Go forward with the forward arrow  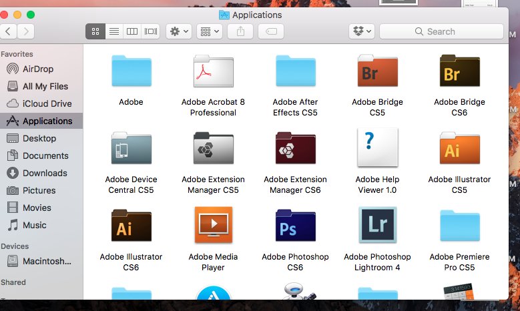(x=25, y=31)
